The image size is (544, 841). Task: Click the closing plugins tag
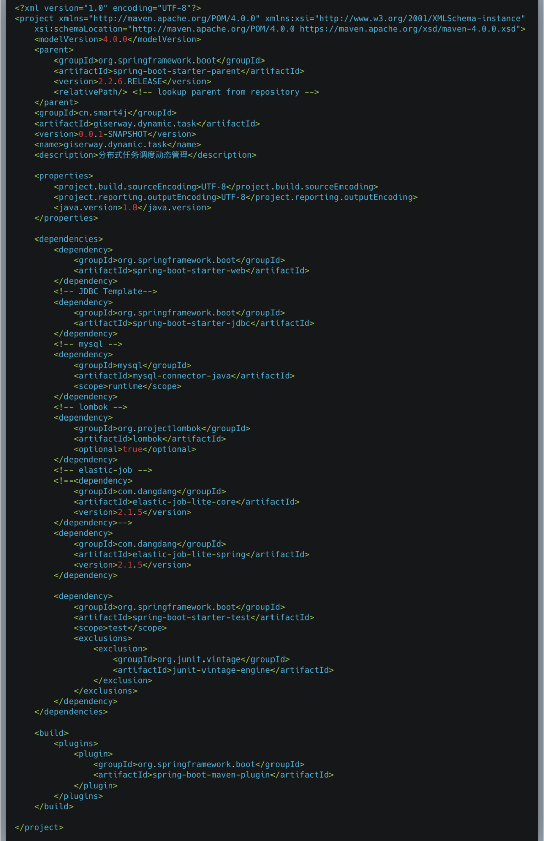tap(79, 796)
